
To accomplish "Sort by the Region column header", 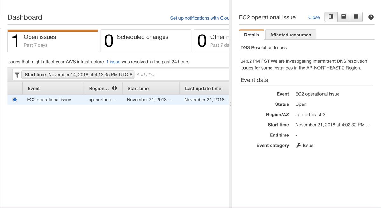I will [103, 88].
